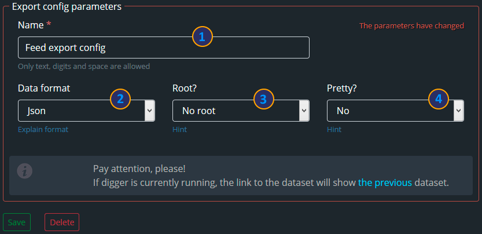Open the Hint link under Pretty?
Image resolution: width=482 pixels, height=234 pixels.
(x=334, y=130)
